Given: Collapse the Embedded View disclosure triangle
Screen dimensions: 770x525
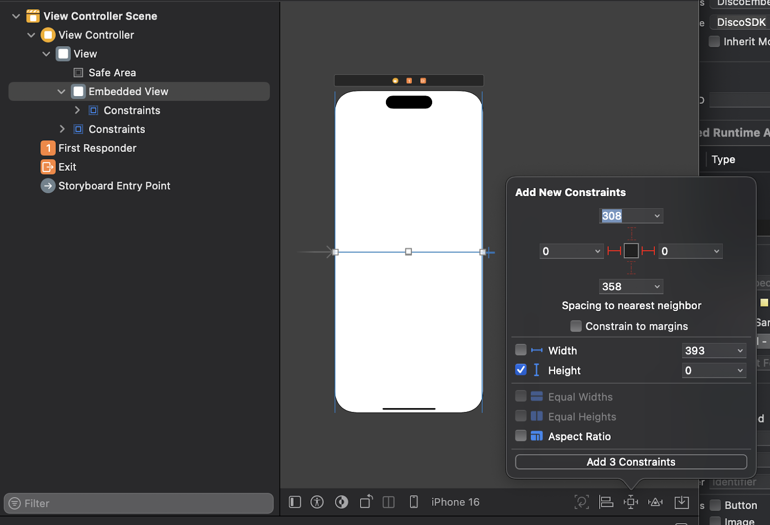Looking at the screenshot, I should [x=61, y=91].
